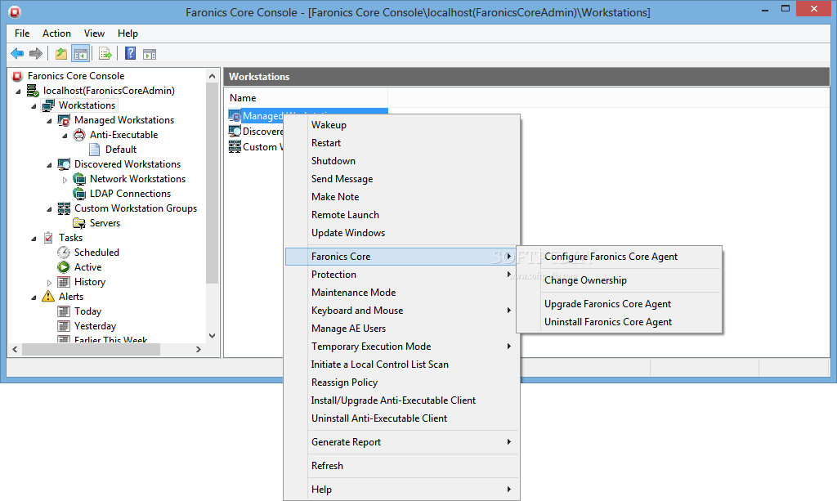
Task: Select the Discovered row in Workstations list
Action: pyautogui.click(x=256, y=132)
